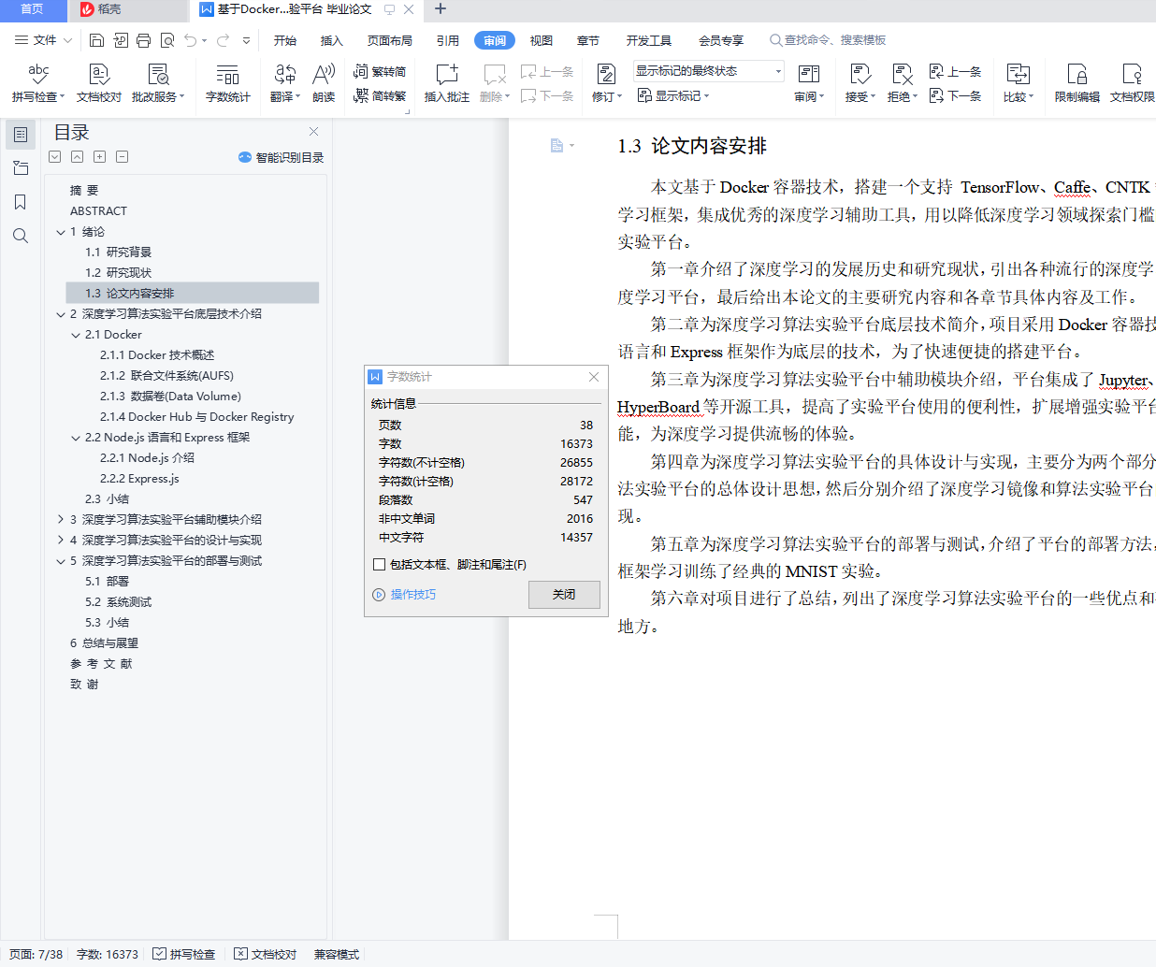Image resolution: width=1156 pixels, height=967 pixels.
Task: Click the print icon in quick toolbar
Action: [143, 40]
